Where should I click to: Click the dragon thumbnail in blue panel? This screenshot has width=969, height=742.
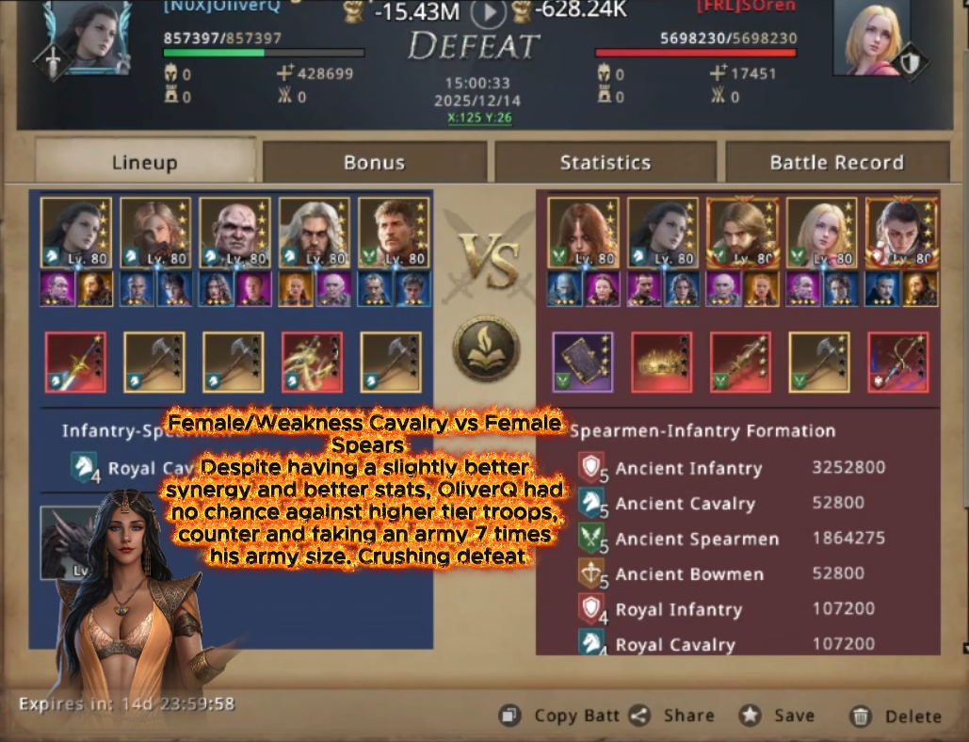(x=68, y=542)
